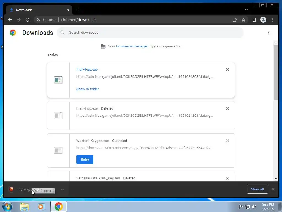
Task: Remove the Deleted fnaf-4-pp.exe entry
Action: click(x=227, y=108)
